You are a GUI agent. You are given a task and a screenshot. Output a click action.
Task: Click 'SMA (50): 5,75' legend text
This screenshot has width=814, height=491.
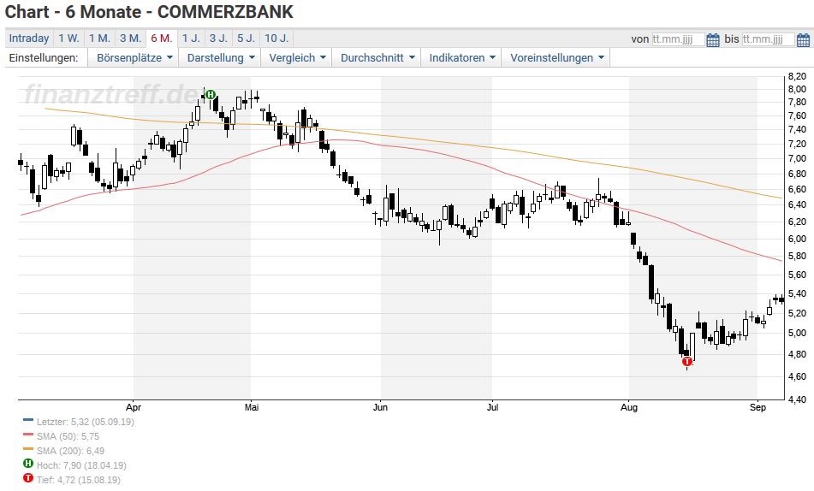[68, 436]
